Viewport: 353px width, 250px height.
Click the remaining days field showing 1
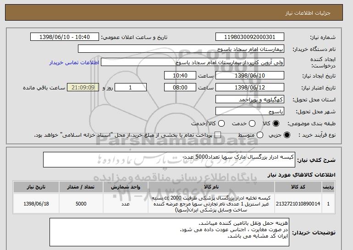(131, 88)
